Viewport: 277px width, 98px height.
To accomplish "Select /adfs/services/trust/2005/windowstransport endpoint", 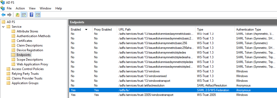I will click(173, 95).
